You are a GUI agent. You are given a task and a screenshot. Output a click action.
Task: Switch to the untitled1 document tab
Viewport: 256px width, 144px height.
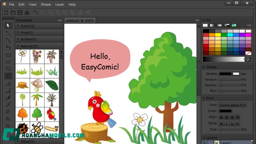[x=80, y=20]
